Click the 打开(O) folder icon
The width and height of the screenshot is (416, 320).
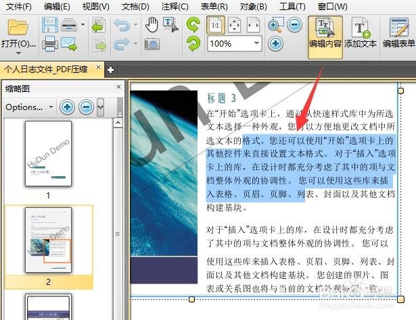(x=18, y=27)
